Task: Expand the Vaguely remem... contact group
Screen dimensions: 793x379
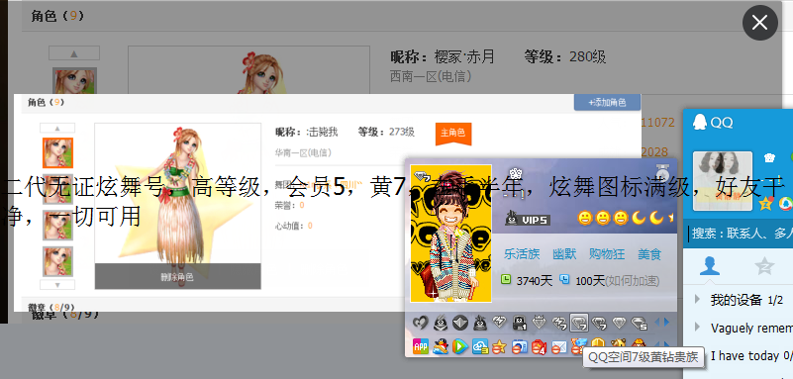Action: point(698,327)
